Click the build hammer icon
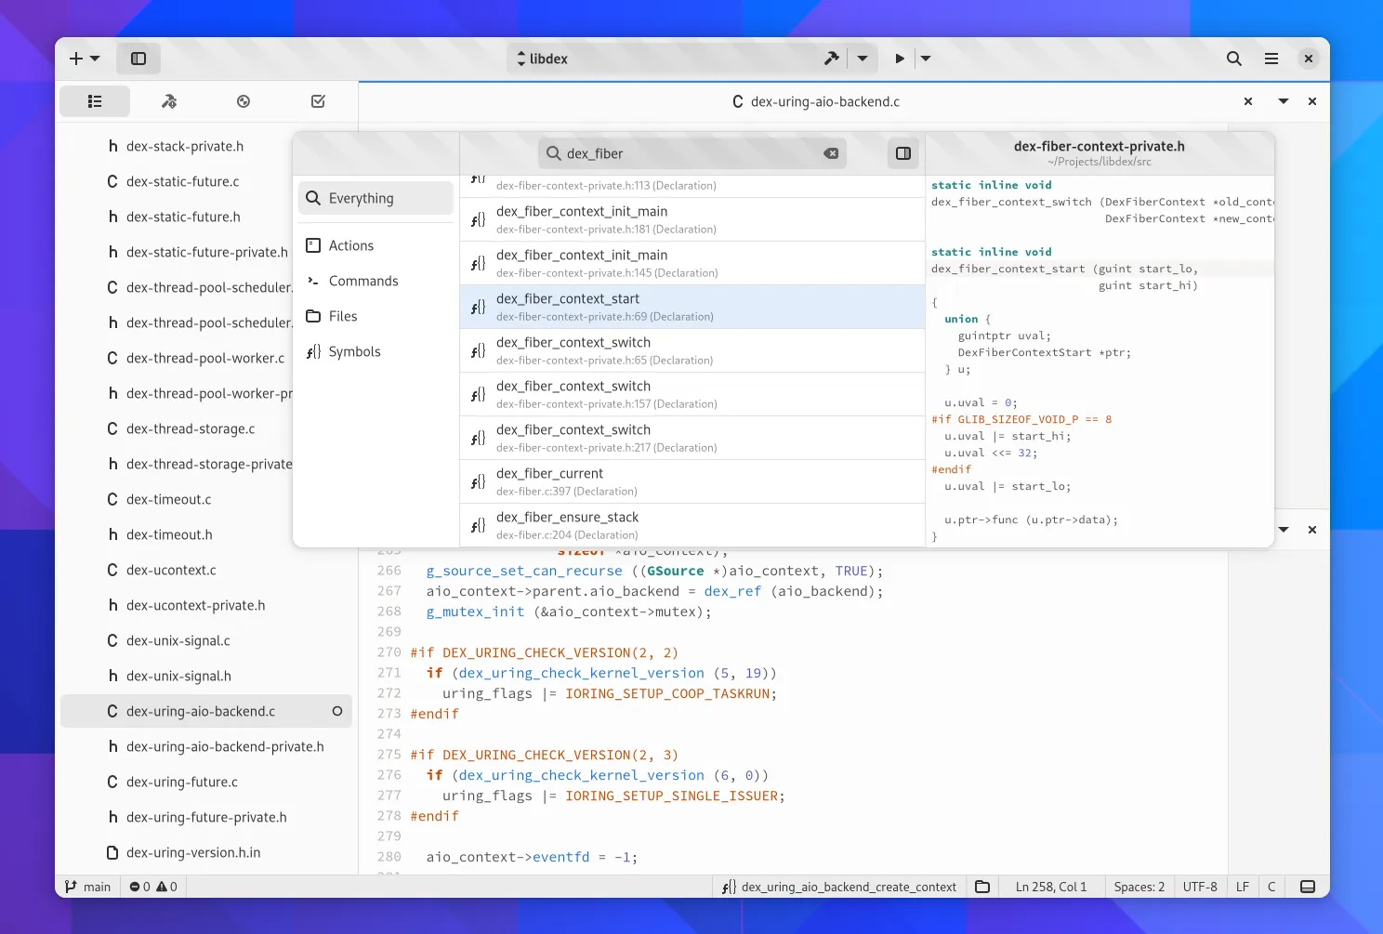1383x934 pixels. (x=831, y=59)
